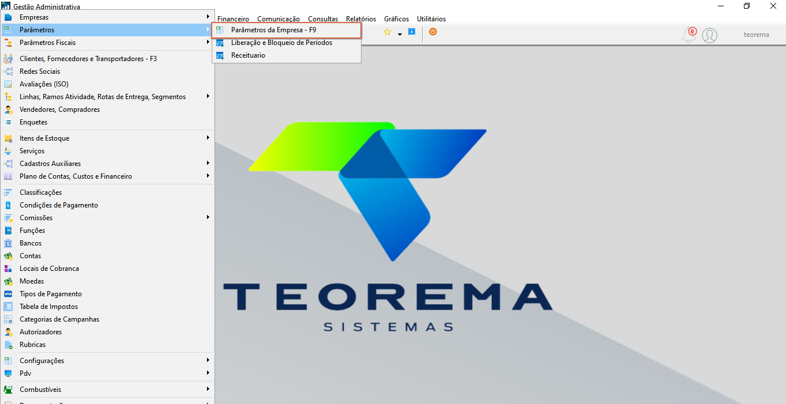Expand the Comissões submenu
This screenshot has width=786, height=404.
pos(208,217)
